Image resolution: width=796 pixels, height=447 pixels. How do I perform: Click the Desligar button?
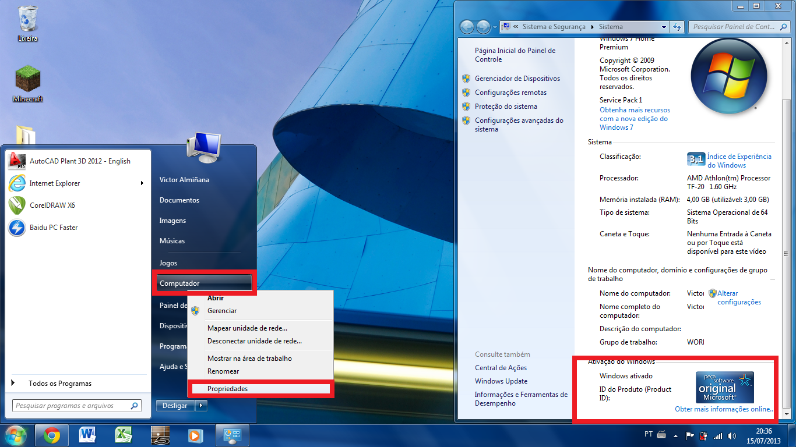pos(175,406)
